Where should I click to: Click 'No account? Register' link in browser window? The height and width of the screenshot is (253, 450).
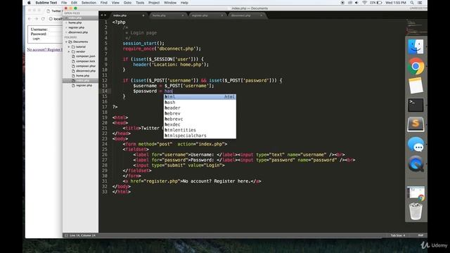point(44,50)
